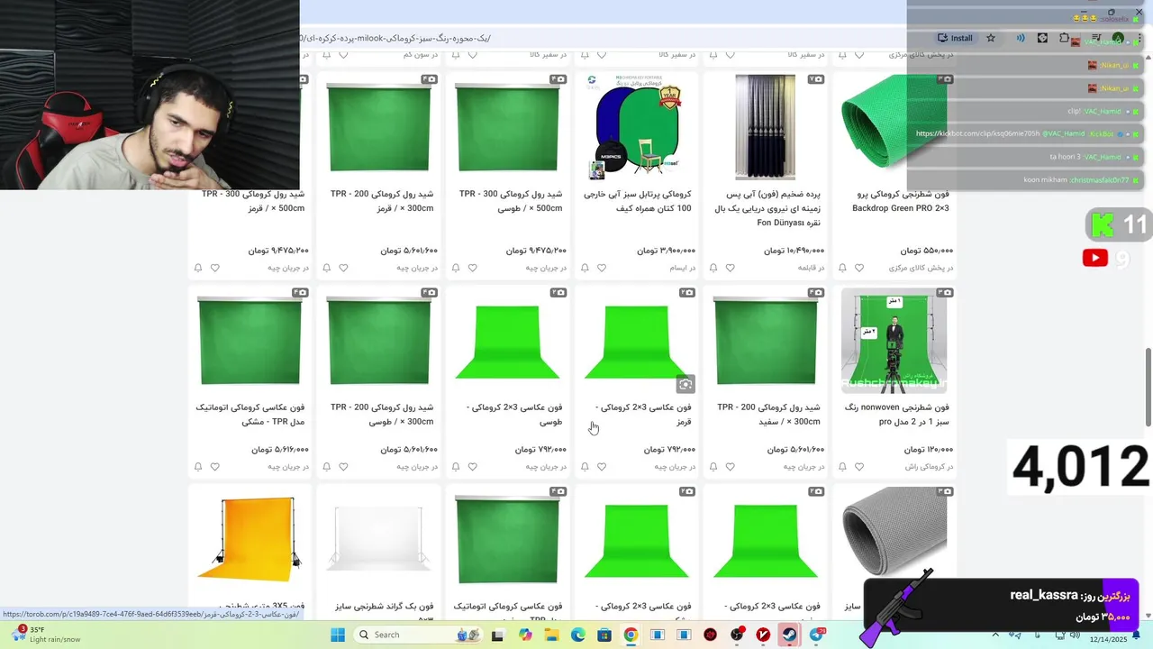
Task: Favorite the فون عکاسی 3×2 کروماکی - طوسی item
Action: [473, 467]
